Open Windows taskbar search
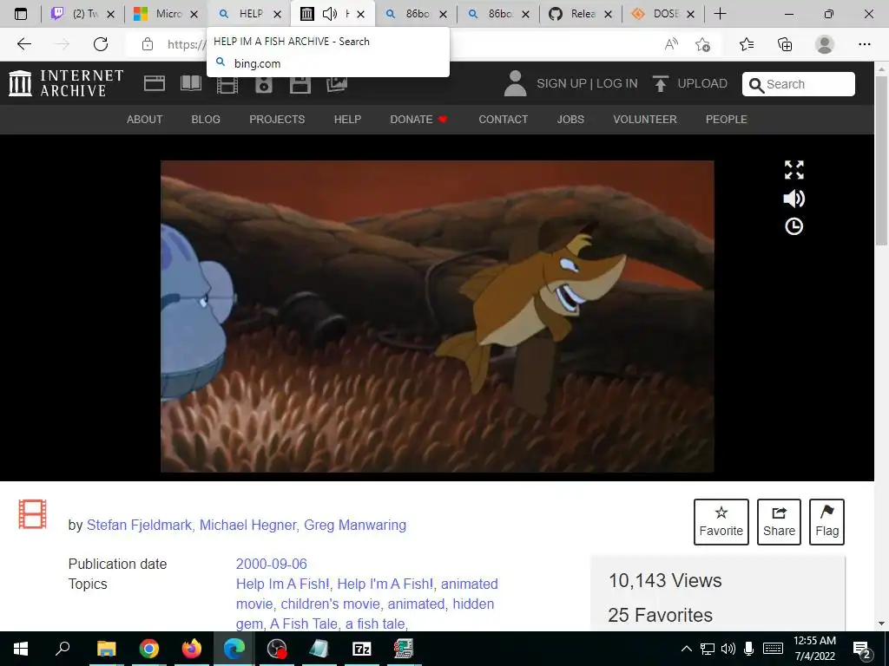889x666 pixels. (x=63, y=649)
